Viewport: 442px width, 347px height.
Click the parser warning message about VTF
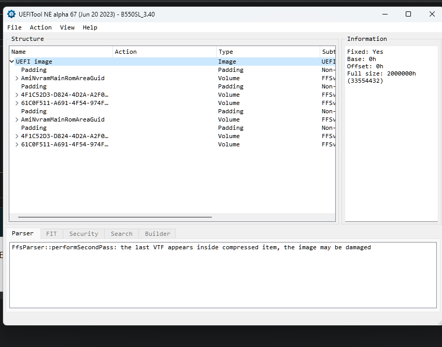click(191, 248)
